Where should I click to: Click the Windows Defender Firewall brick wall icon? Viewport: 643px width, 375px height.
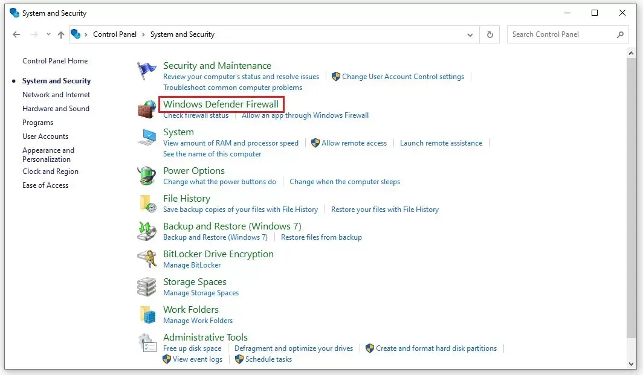click(x=147, y=109)
